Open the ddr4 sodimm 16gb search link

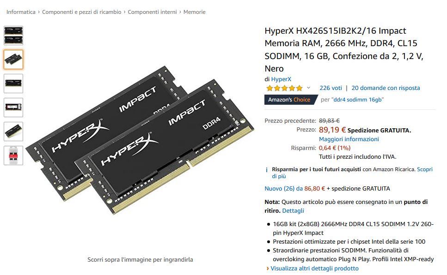[358, 100]
